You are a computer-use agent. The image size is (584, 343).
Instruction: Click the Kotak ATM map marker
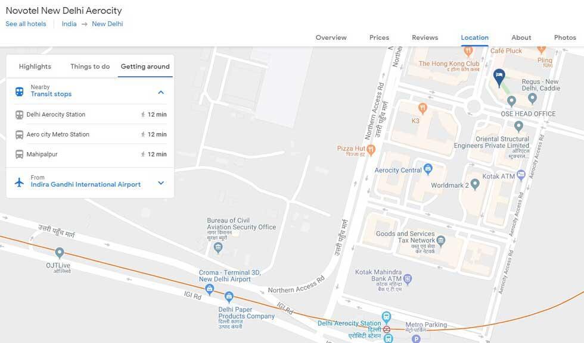click(521, 175)
